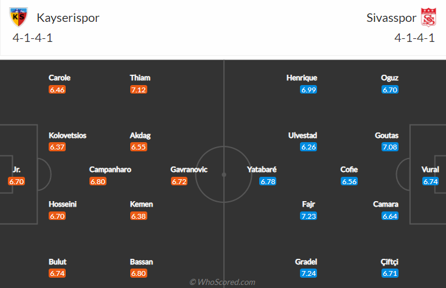Select player Henrique in Sivasspor lineup
Viewport: 446px width, 288px height.
click(x=302, y=78)
